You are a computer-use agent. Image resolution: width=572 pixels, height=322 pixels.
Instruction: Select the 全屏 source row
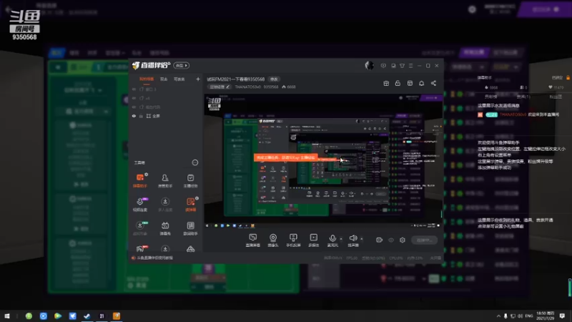[166, 116]
